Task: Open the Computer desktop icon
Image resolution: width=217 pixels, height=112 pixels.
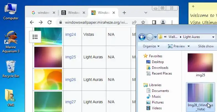Action: point(11,12)
